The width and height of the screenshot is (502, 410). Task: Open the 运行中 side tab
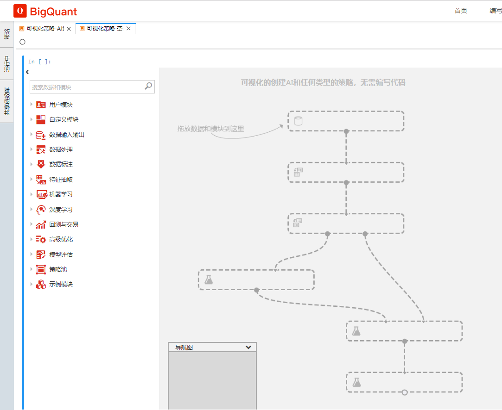(x=6, y=64)
